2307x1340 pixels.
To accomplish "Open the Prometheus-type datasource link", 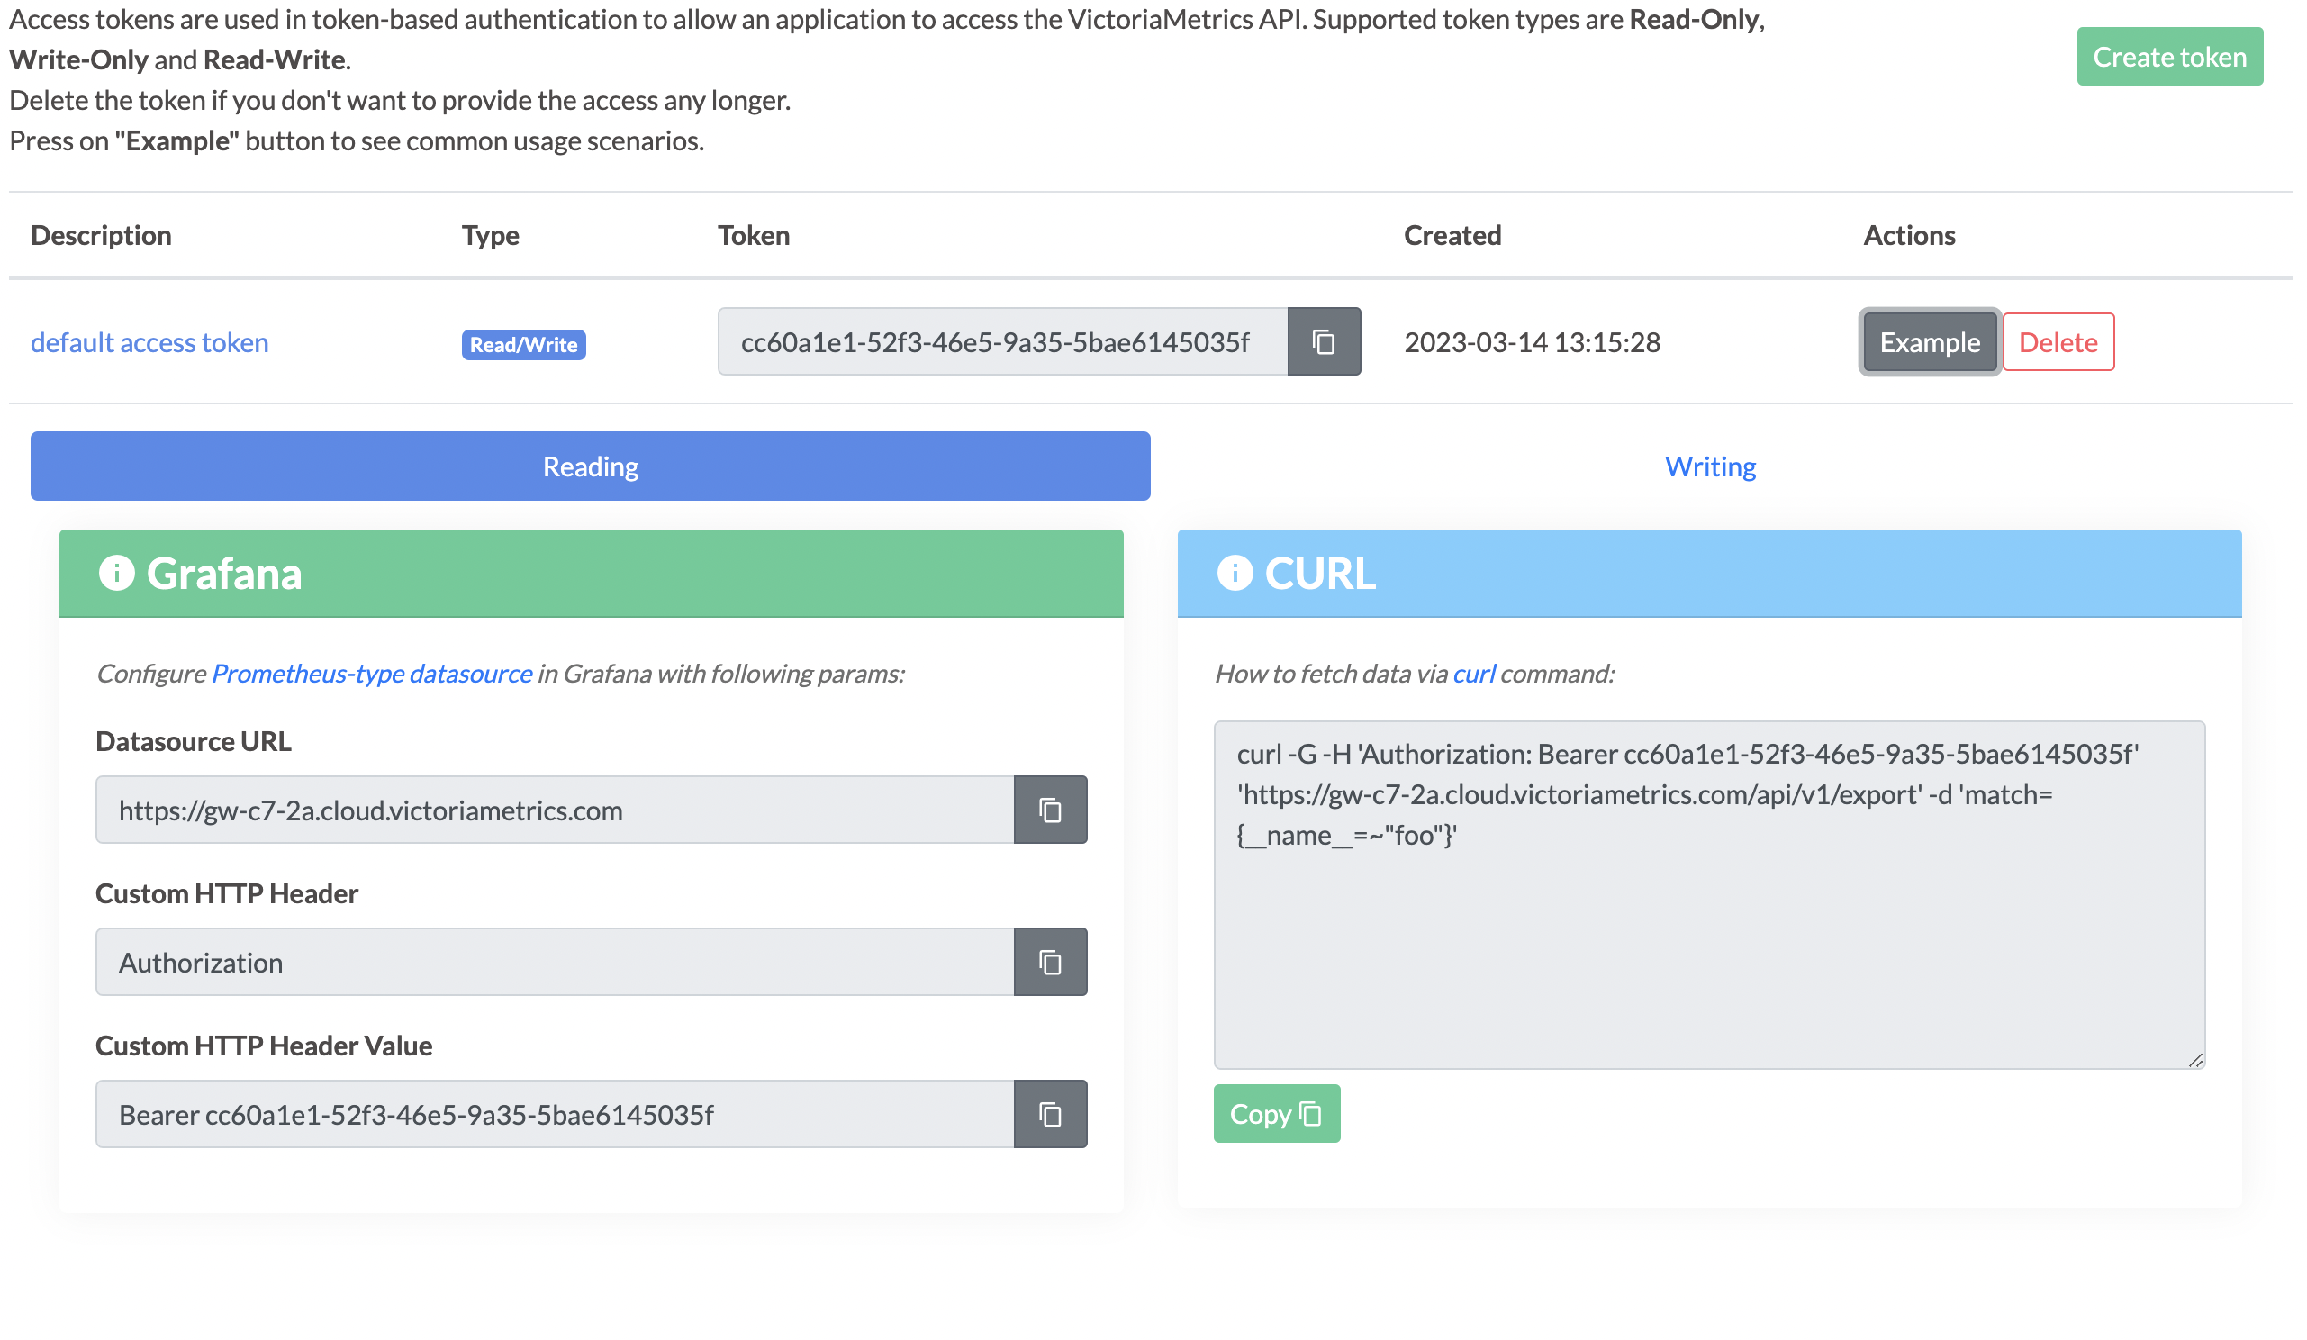I will [372, 675].
